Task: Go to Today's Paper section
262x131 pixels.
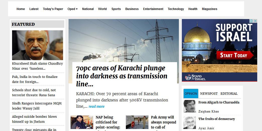Action: [x=53, y=9]
